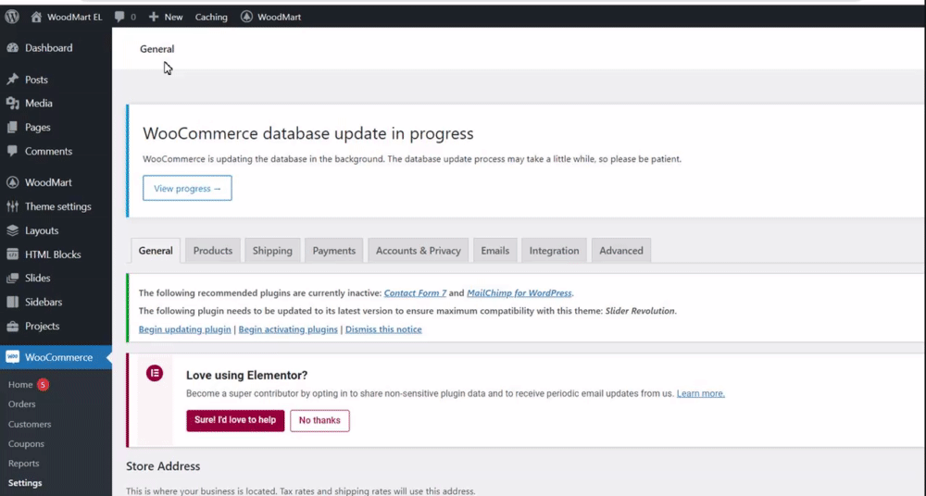Click the WoodMart sidebar logo icon

(12, 182)
